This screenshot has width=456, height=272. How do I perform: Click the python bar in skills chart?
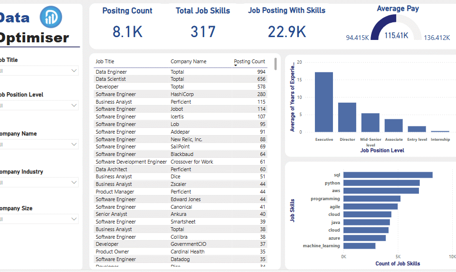(x=381, y=183)
